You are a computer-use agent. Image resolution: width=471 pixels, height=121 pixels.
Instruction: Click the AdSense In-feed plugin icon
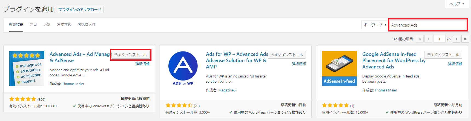coord(339,68)
